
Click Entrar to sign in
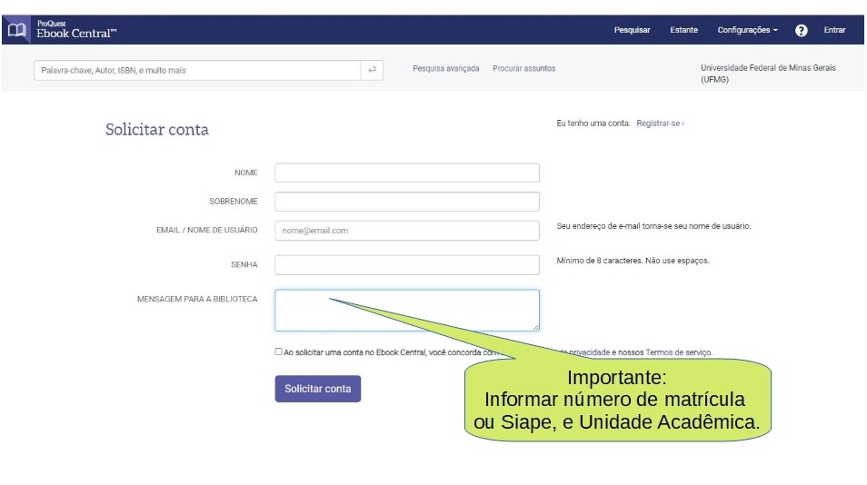coord(834,30)
